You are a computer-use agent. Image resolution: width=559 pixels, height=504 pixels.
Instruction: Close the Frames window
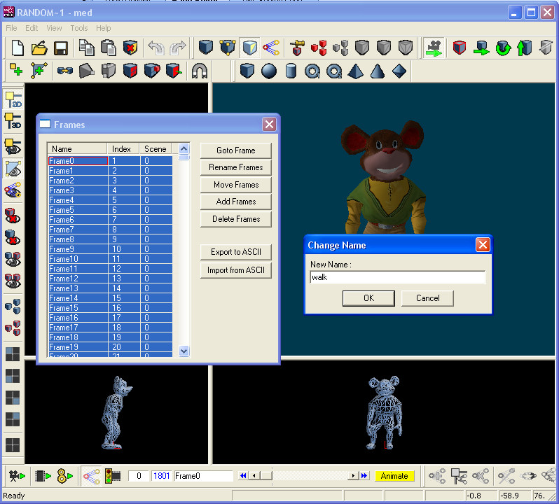(x=269, y=125)
